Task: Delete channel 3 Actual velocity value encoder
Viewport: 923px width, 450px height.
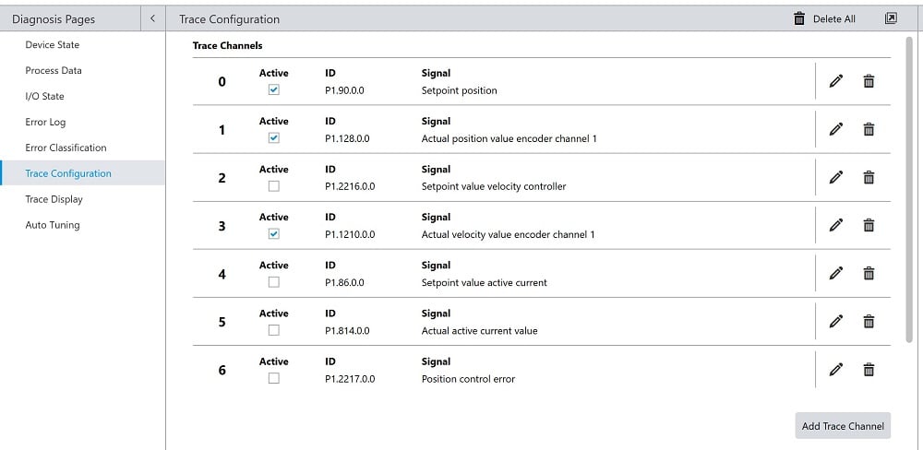Action: pos(869,225)
